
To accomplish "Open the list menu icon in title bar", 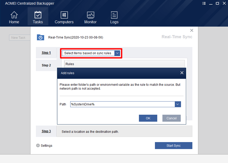I will point(204,3).
